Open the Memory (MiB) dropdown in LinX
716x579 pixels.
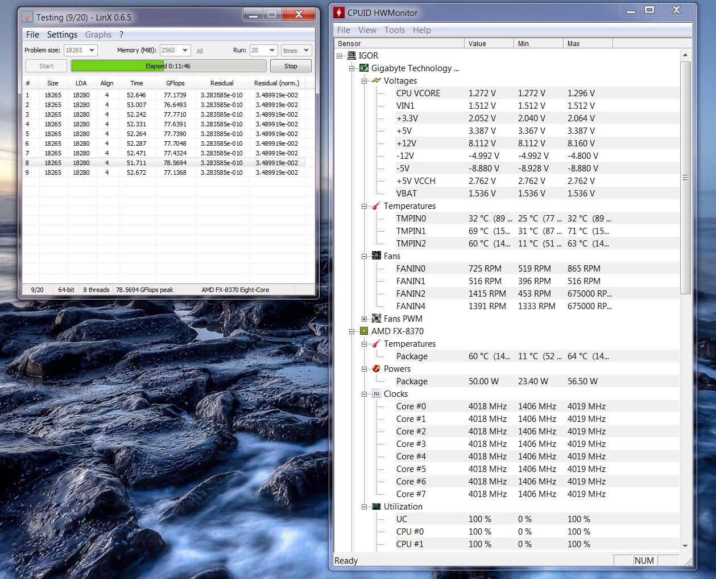point(185,51)
